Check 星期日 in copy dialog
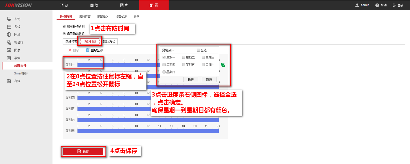The height and width of the screenshot is (164, 410). point(164,72)
